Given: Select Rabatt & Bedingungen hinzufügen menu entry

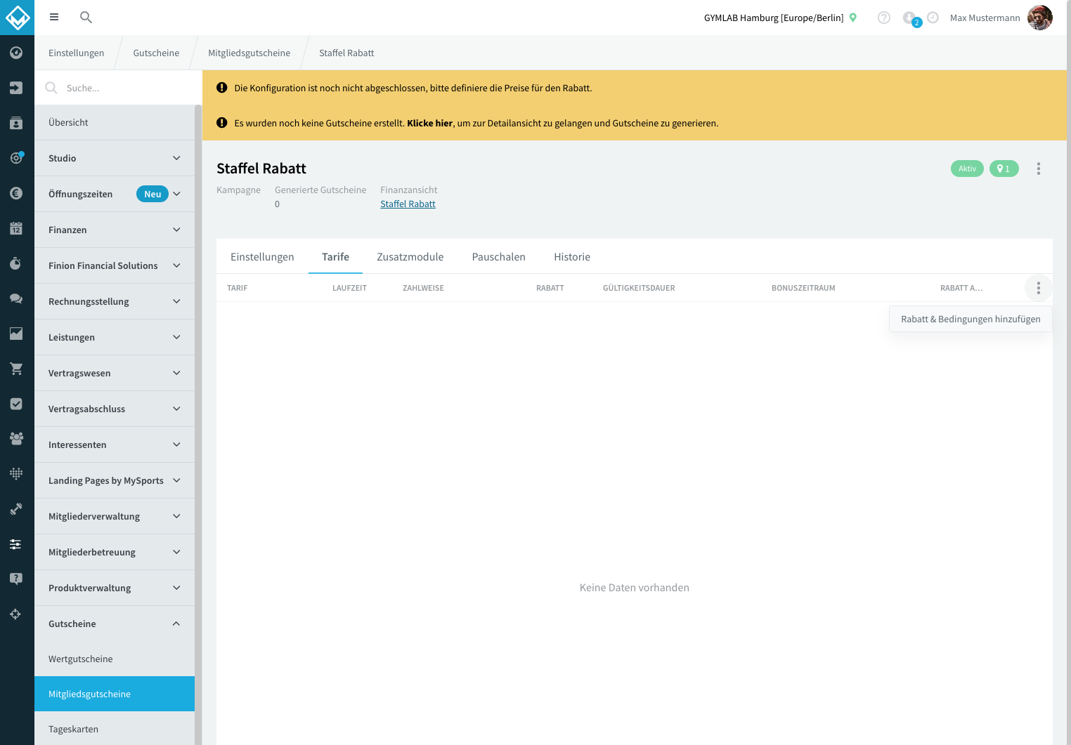Looking at the screenshot, I should click(x=971, y=319).
